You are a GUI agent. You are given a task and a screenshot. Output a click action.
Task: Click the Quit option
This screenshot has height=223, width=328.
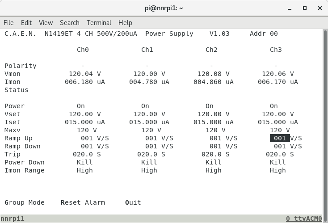(133, 202)
